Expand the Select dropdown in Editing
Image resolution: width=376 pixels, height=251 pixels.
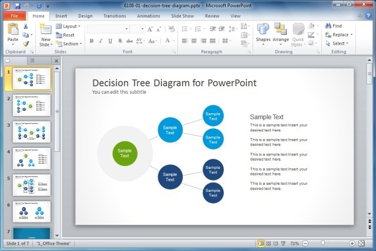338,43
